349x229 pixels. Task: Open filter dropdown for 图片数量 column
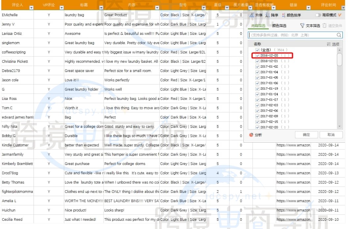[250, 8]
